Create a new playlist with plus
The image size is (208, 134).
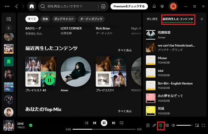click(9, 28)
